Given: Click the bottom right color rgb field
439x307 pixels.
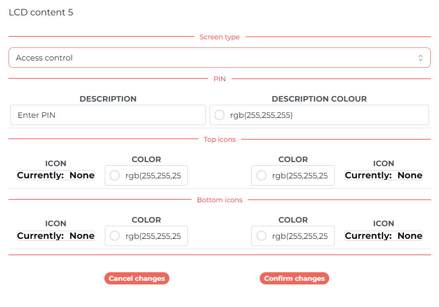Looking at the screenshot, I should pyautogui.click(x=293, y=236).
